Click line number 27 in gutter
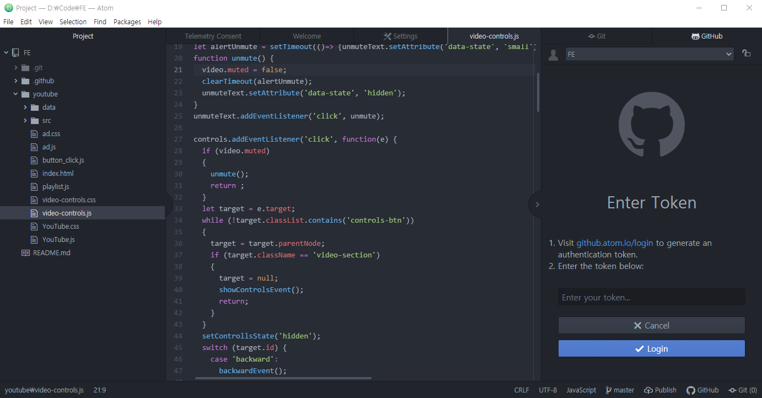762x398 pixels. pos(178,139)
